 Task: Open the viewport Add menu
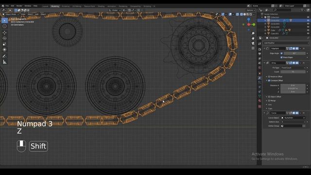pyautogui.click(x=37, y=14)
